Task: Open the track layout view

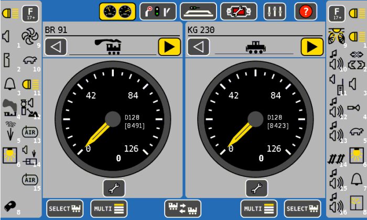Action: click(x=198, y=11)
